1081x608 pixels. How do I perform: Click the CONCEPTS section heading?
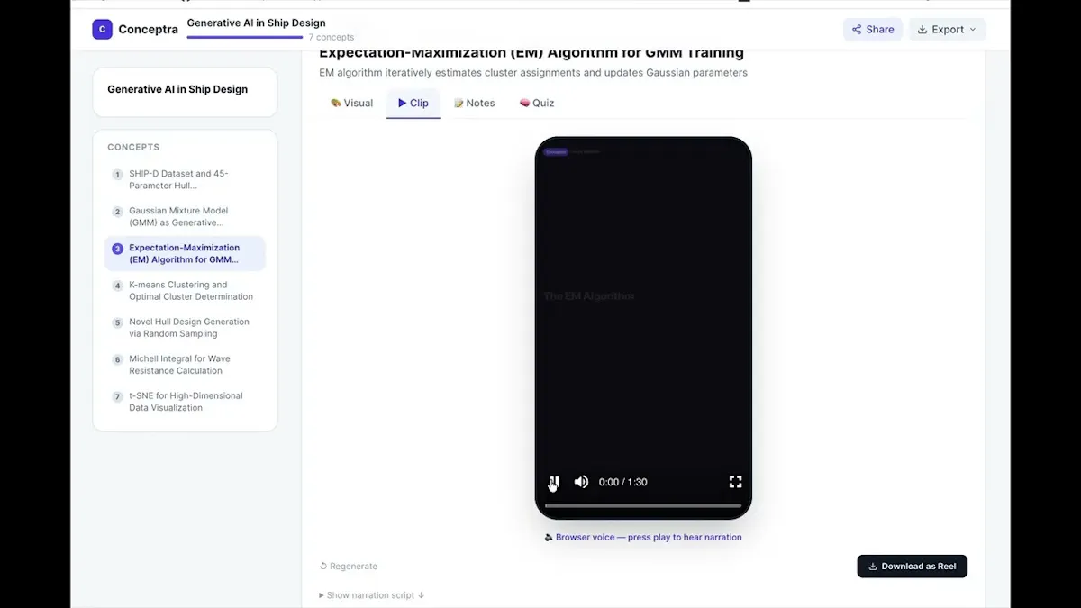[133, 147]
